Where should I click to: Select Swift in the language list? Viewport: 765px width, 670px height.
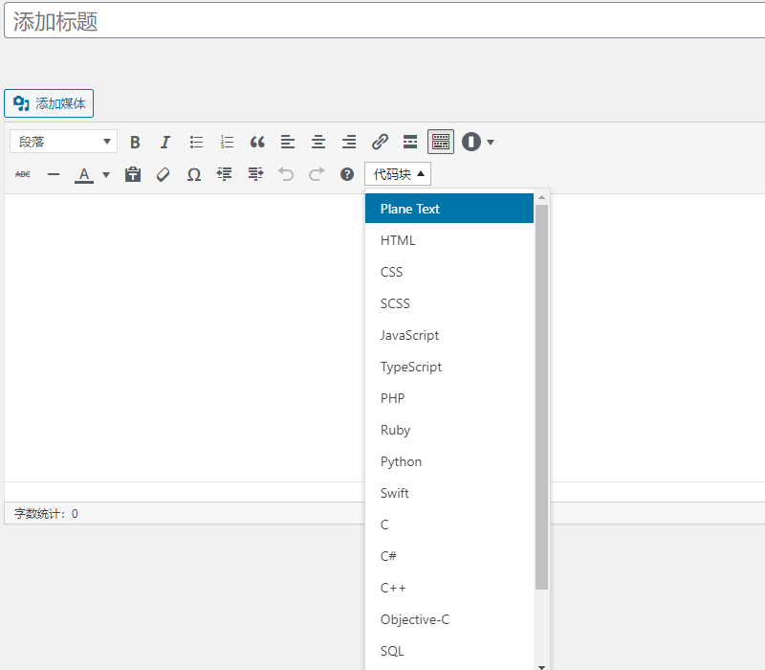pos(449,493)
